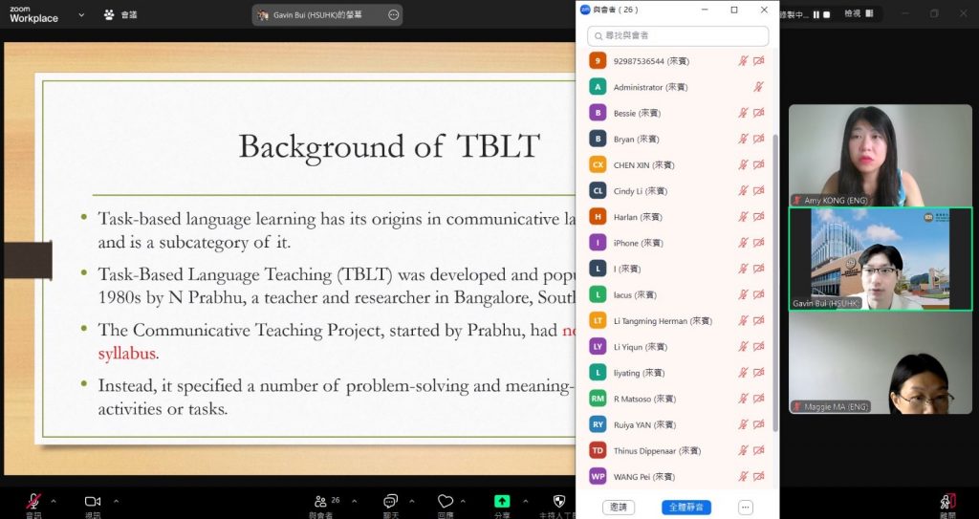The width and height of the screenshot is (979, 519).
Task: Click video-off icon for Bessie
Action: tap(758, 113)
